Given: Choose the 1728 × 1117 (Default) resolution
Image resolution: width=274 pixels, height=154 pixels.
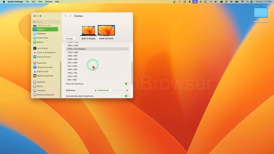Looking at the screenshot, I should 98,49.
